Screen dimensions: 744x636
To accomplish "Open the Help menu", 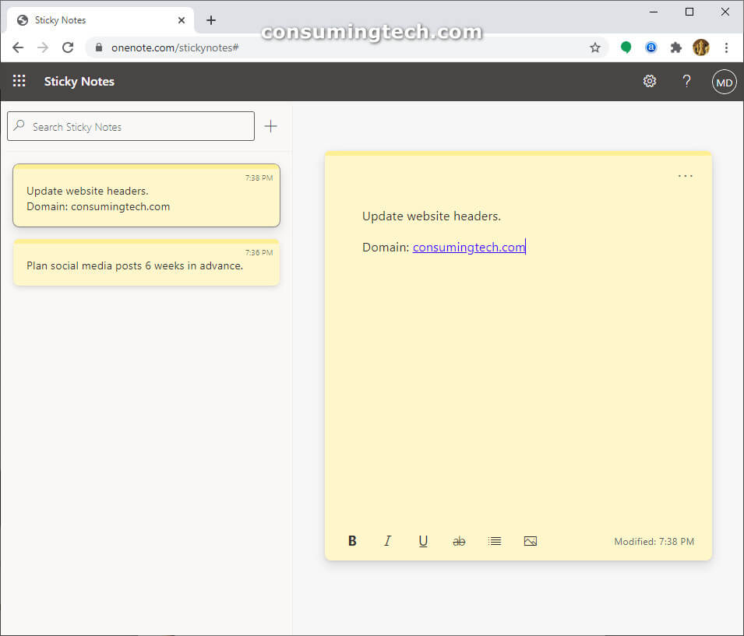I will (686, 81).
